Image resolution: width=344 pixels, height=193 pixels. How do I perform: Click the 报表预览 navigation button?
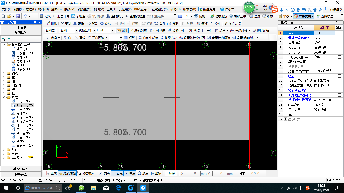tap(21, 174)
